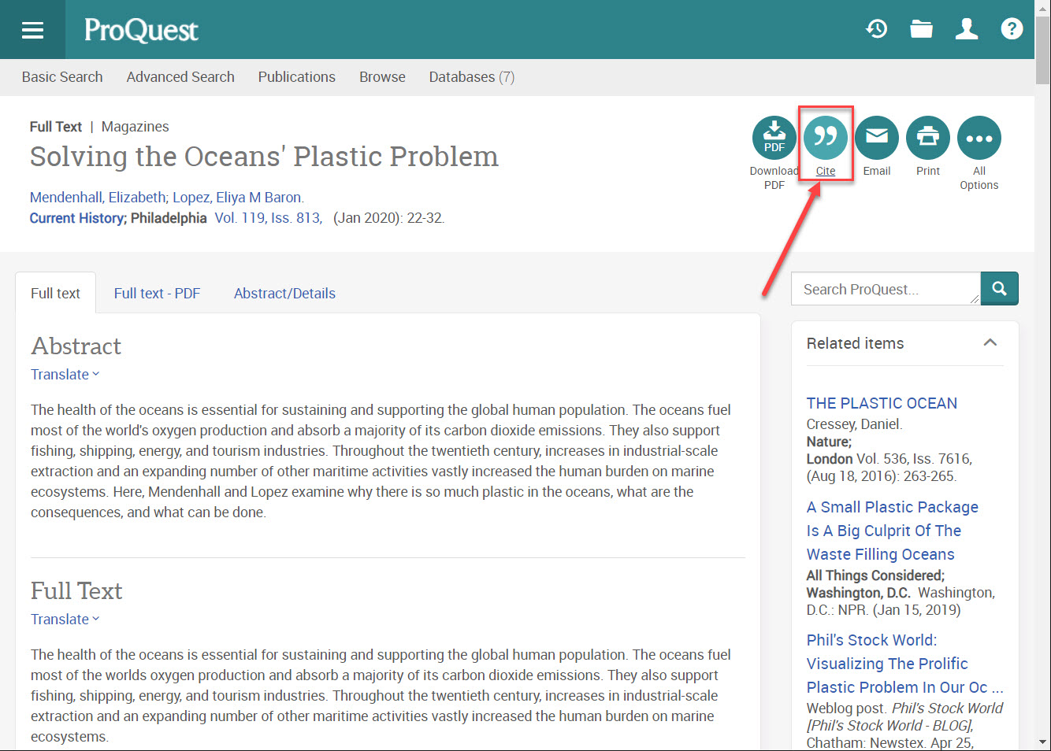This screenshot has width=1051, height=751.
Task: Open the saved items folder icon
Action: [x=921, y=28]
